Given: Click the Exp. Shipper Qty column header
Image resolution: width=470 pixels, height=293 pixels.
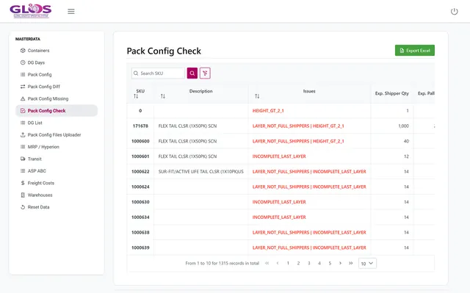Looking at the screenshot, I should click(391, 93).
